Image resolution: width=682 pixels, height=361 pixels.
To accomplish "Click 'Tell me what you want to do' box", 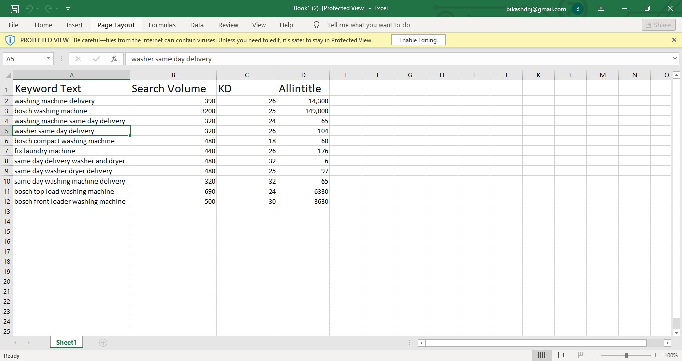I will click(369, 25).
